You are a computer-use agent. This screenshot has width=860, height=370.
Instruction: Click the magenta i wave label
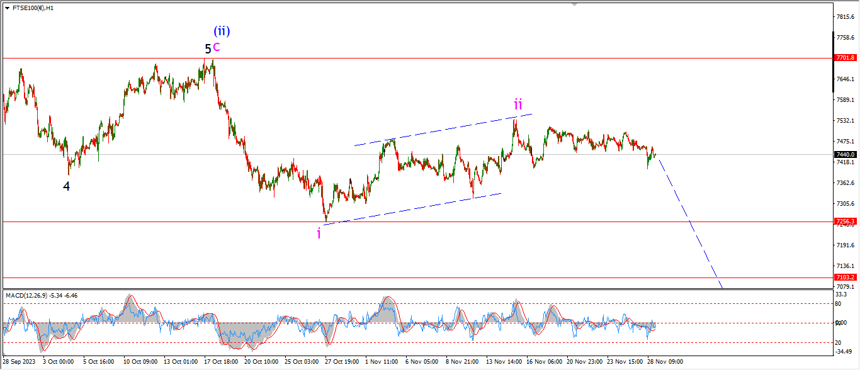(x=319, y=233)
